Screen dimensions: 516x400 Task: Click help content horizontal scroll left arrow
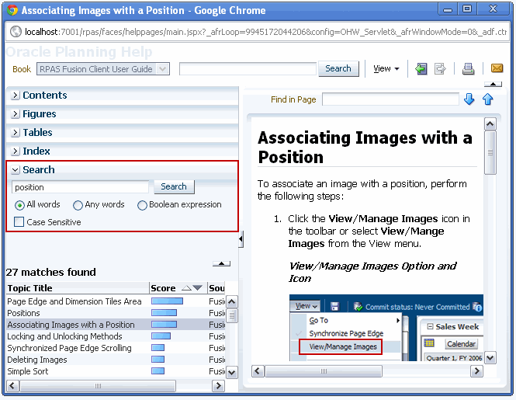tap(258, 371)
